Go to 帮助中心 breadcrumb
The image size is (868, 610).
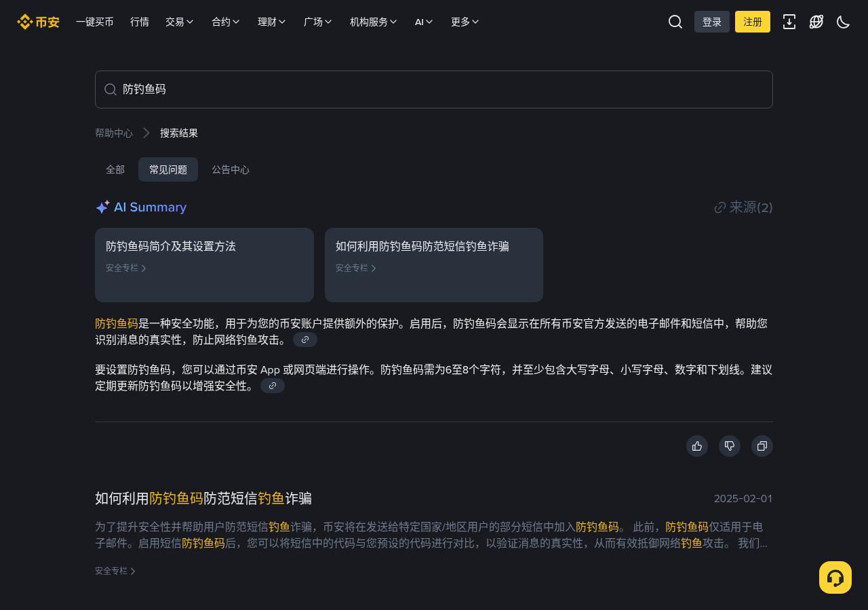[x=114, y=133]
